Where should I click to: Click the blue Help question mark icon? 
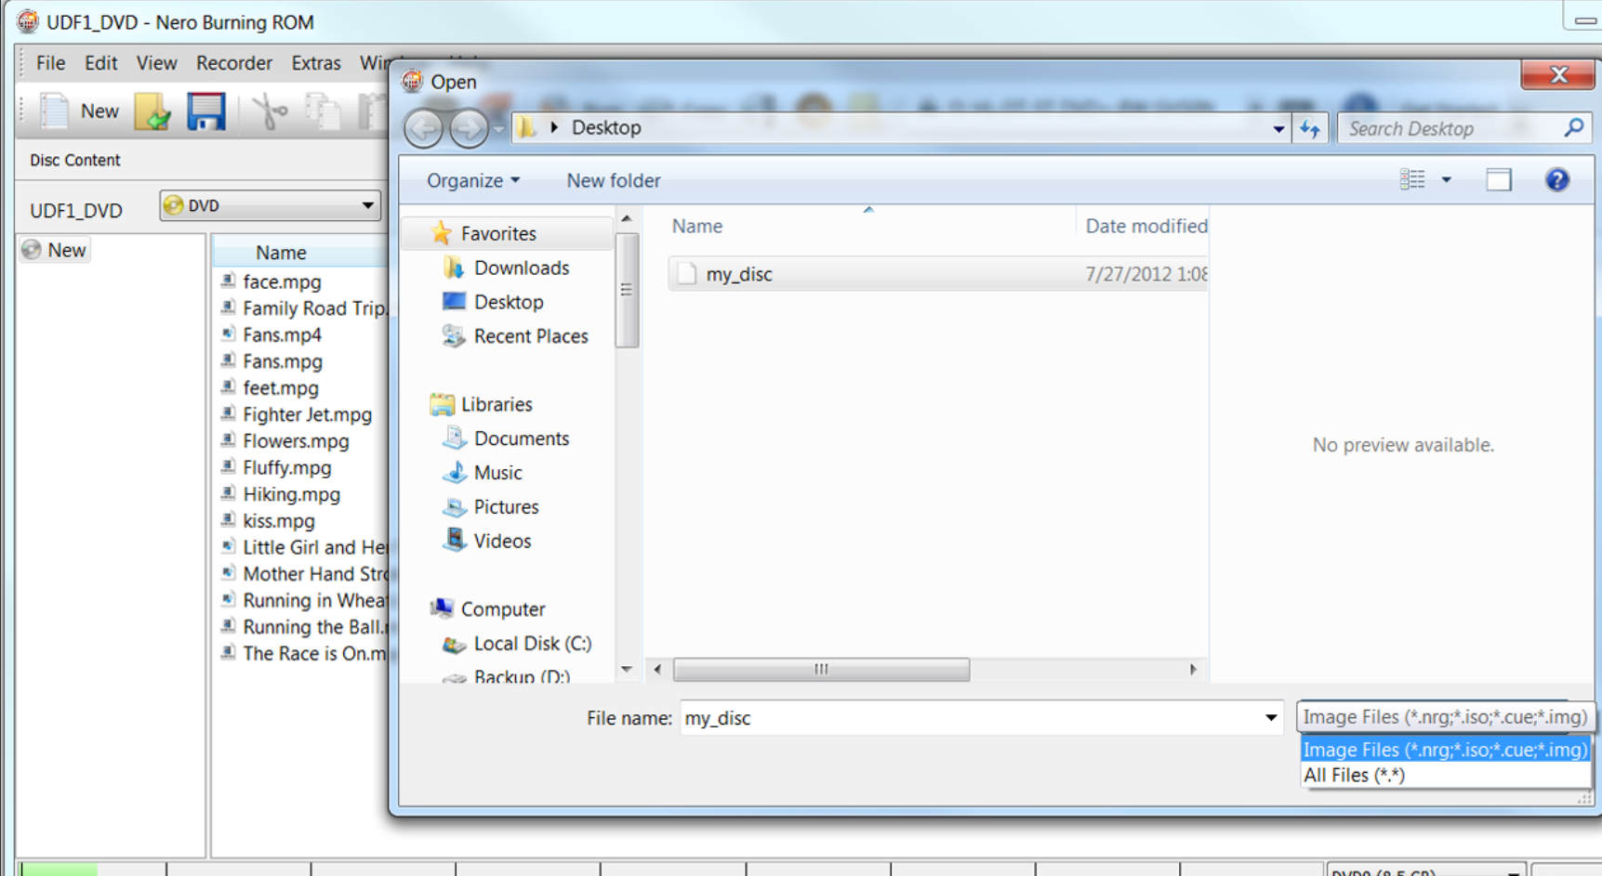click(x=1556, y=179)
